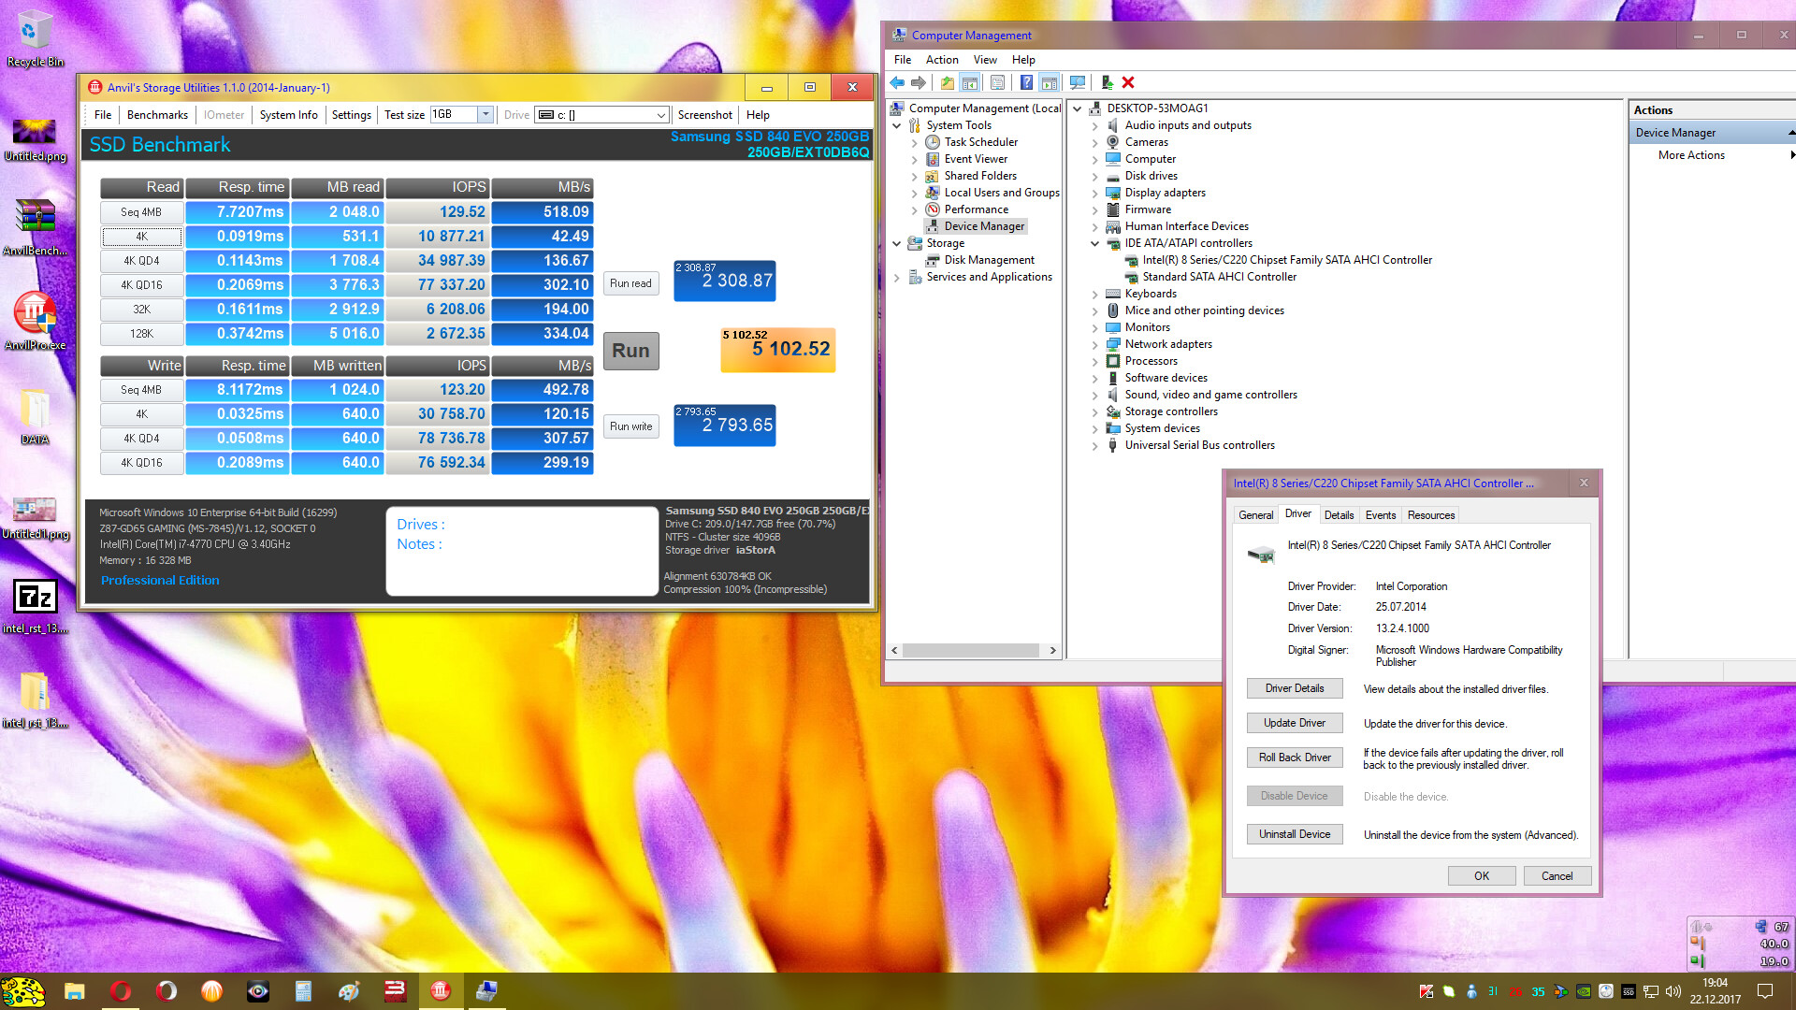Screen dimensions: 1796x1010
Task: Expand Display adapters device category
Action: 1094,193
